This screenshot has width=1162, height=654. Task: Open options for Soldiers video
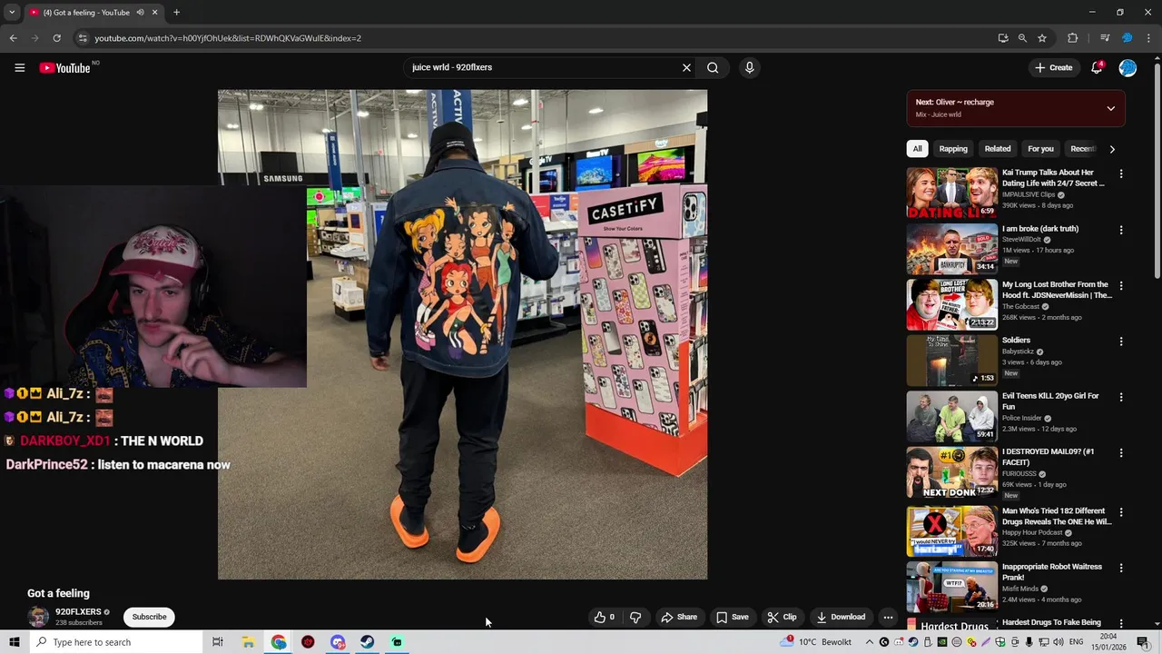click(x=1120, y=342)
